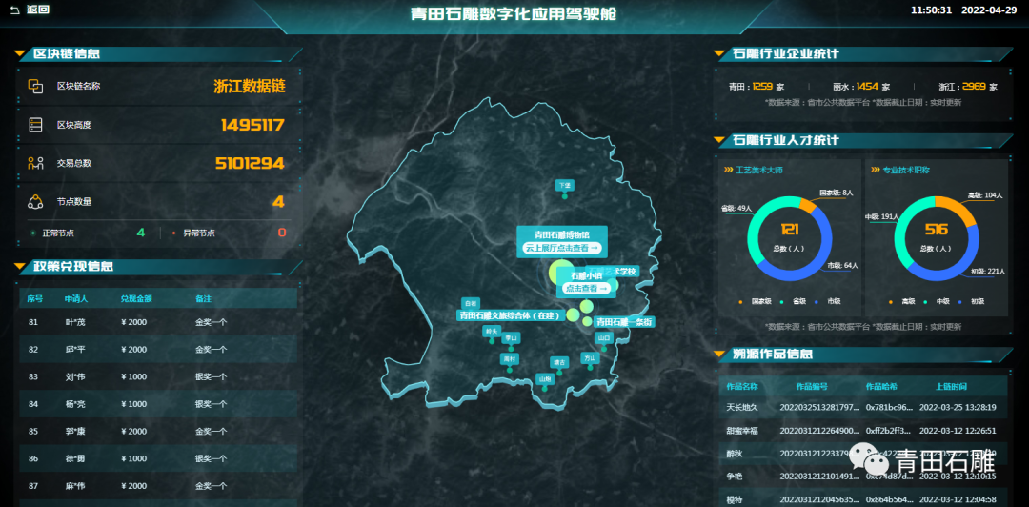1029x507 pixels.
Task: Click 青田 1259 家 statistic
Action: tap(756, 87)
